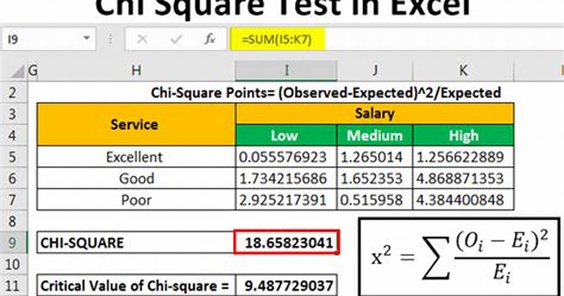Confirm formula entry with the checkmark icon
Viewport: 564px width, 296px height.
[x=176, y=39]
